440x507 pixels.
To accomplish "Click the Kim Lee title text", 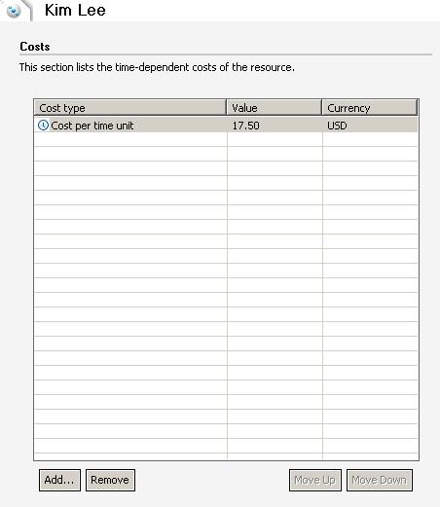I will coord(75,11).
